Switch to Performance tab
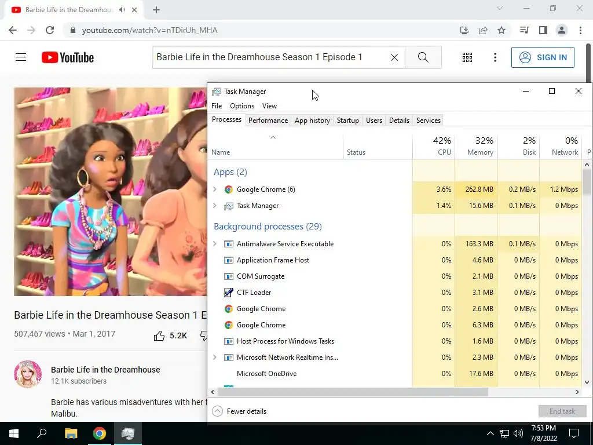Viewport: 593px width, 445px height. [268, 121]
